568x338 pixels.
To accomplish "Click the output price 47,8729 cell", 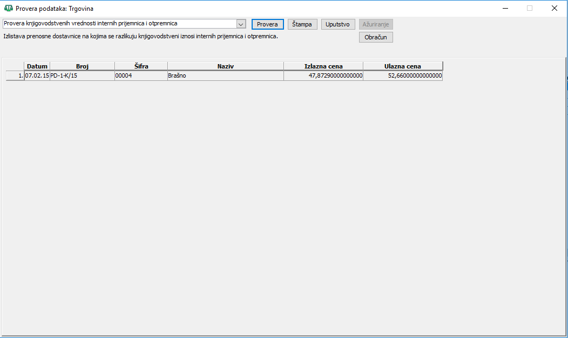I will pyautogui.click(x=323, y=76).
